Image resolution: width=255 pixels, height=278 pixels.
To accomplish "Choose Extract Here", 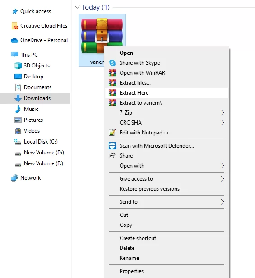I will click(x=167, y=93).
